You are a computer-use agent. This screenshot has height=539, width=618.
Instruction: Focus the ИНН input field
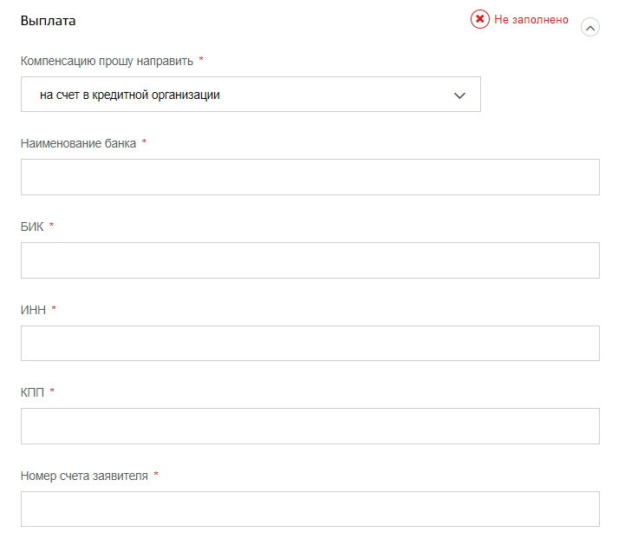coord(310,344)
